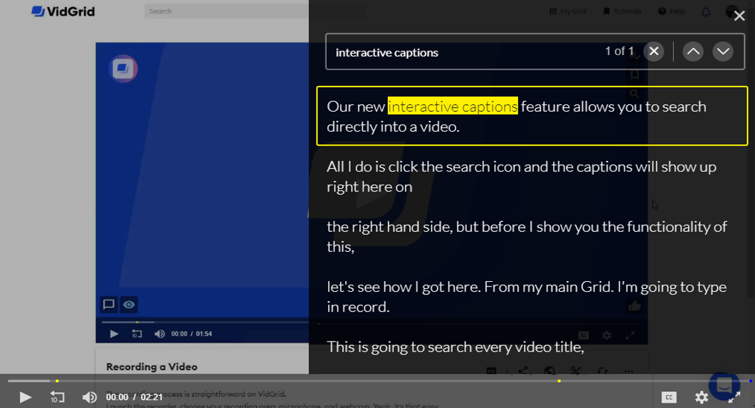Open the blue chat bubble widget
This screenshot has height=408, width=755.
click(724, 385)
